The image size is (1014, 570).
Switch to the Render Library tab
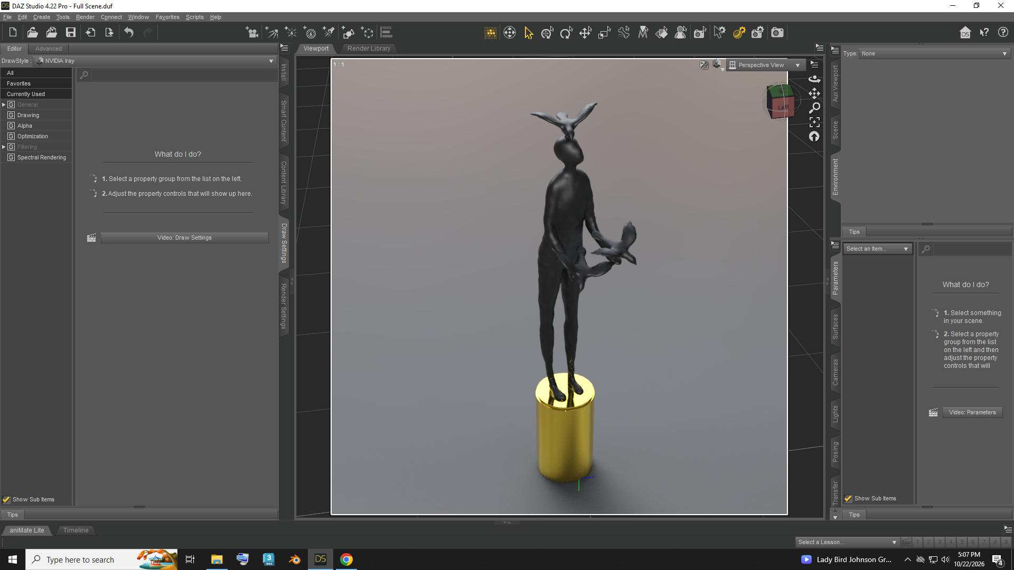369,49
